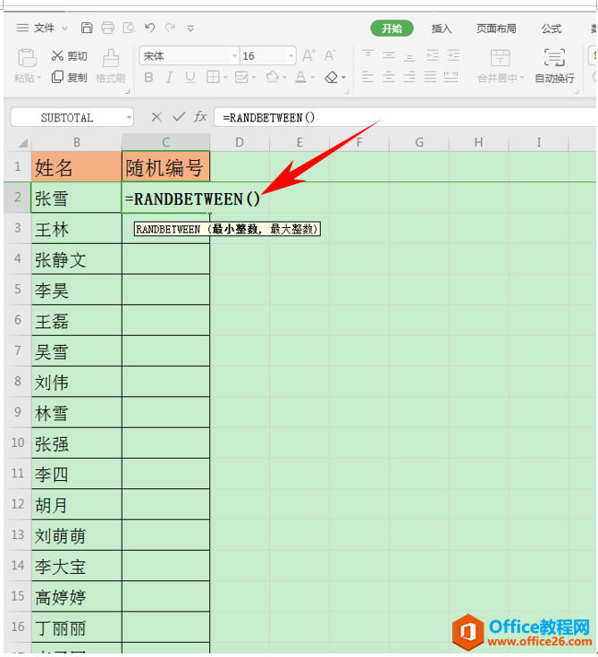Click the 粘贴 paste button
This screenshot has width=598, height=657.
[x=27, y=66]
